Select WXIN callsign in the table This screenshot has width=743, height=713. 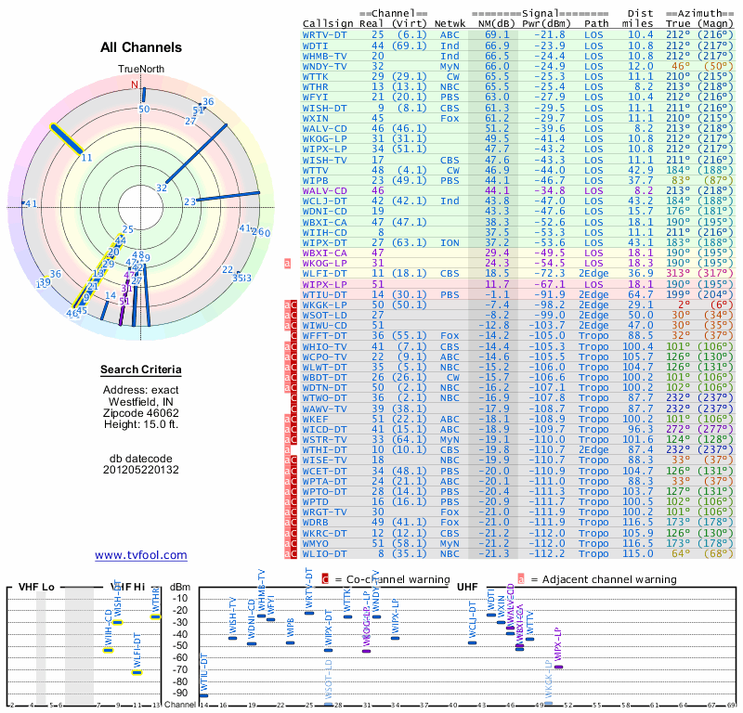coord(315,118)
